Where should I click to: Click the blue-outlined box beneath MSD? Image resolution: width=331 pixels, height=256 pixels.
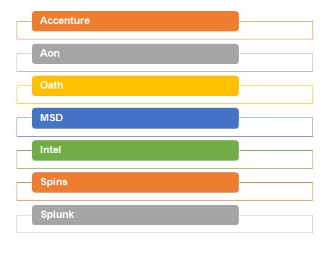[165, 132]
